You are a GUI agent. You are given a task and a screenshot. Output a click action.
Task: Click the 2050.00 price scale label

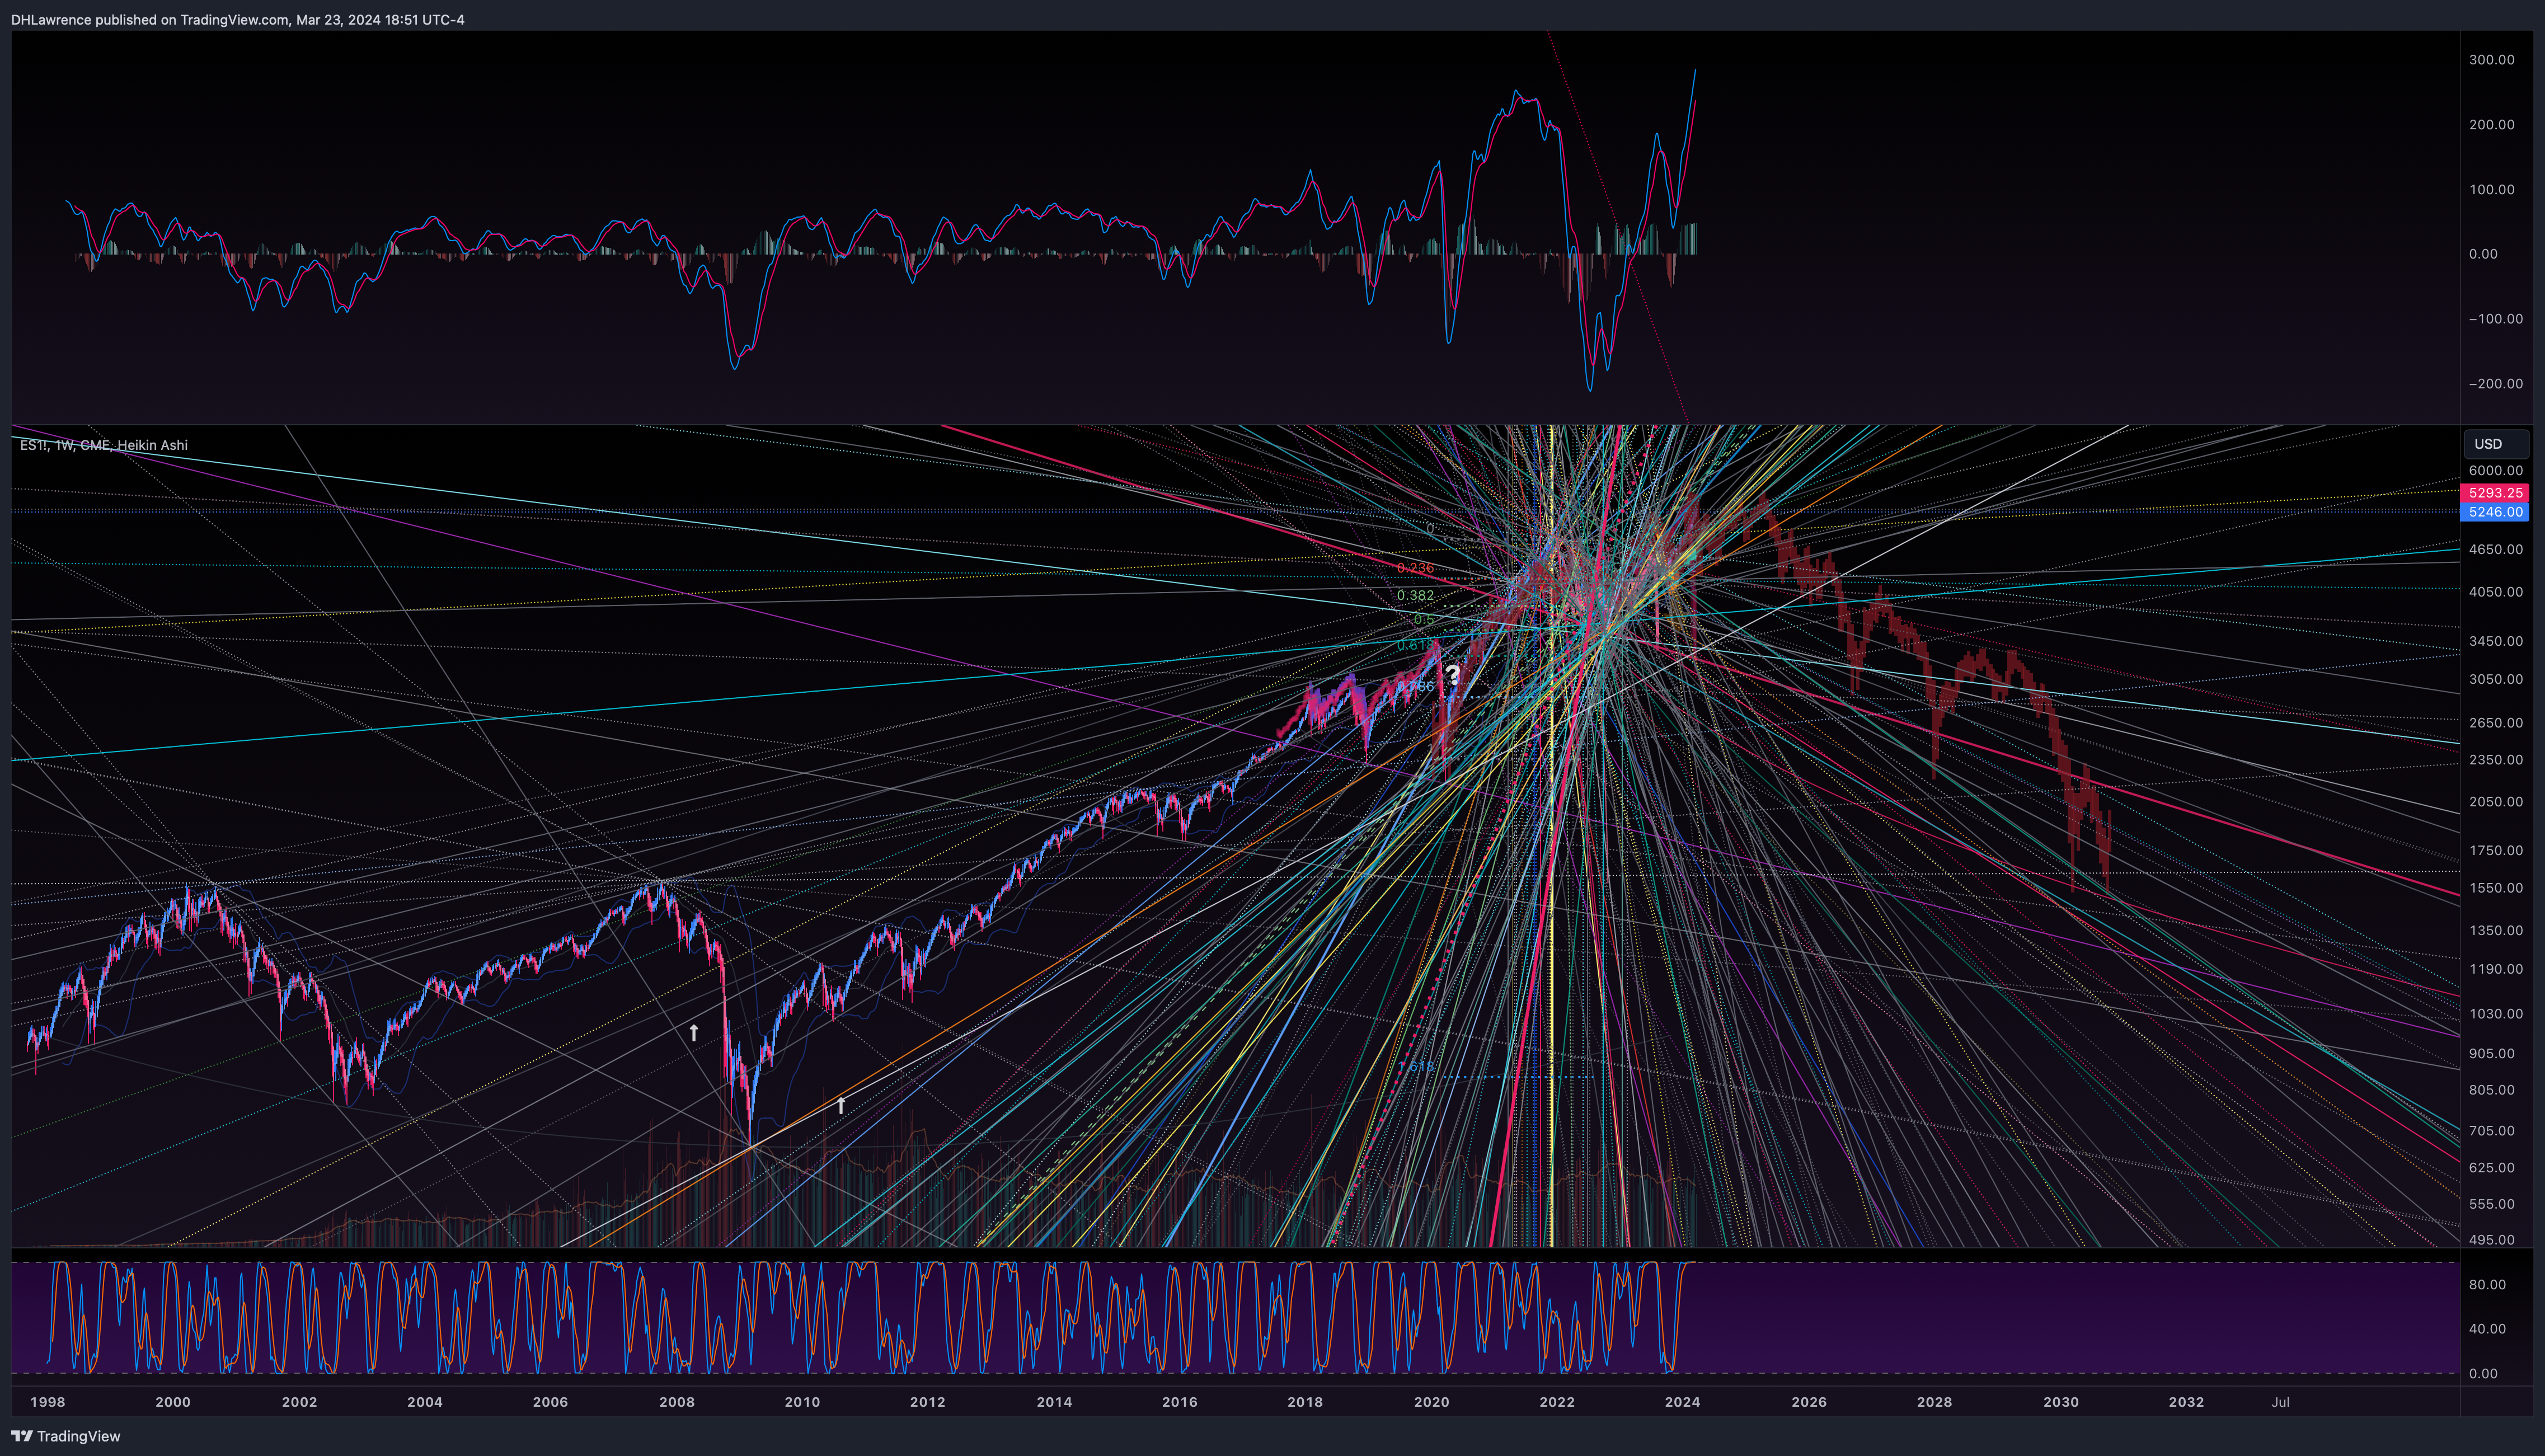coord(2495,802)
